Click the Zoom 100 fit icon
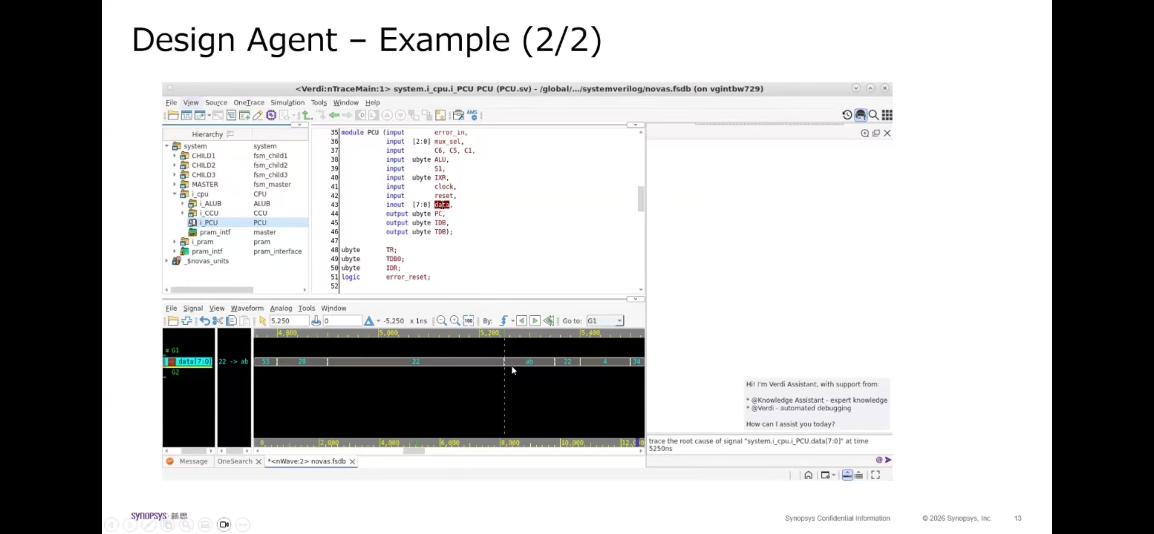1154x534 pixels. click(468, 320)
